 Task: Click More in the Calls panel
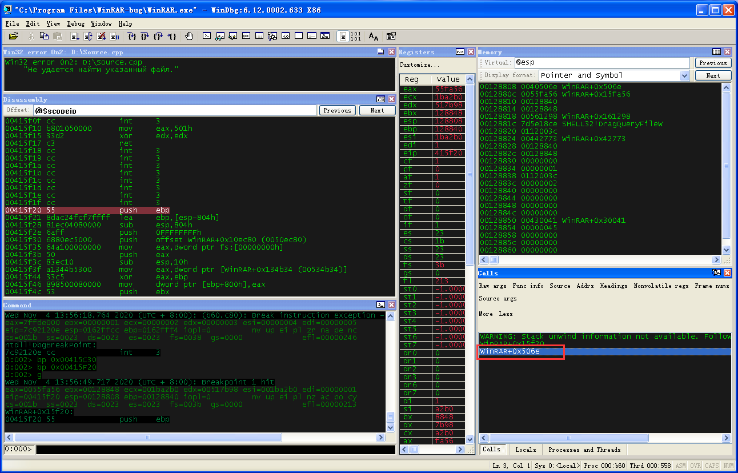tap(486, 314)
